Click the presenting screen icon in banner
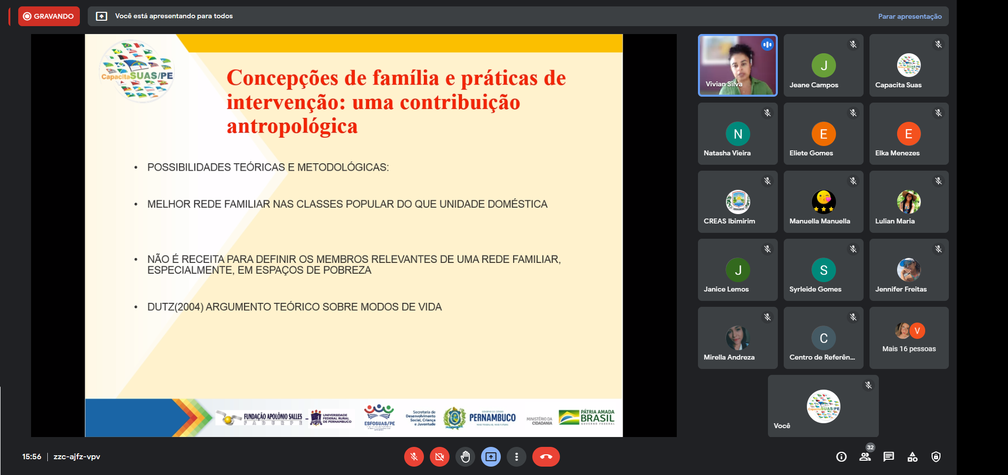Screen dimensions: 1008x475 coord(102,16)
